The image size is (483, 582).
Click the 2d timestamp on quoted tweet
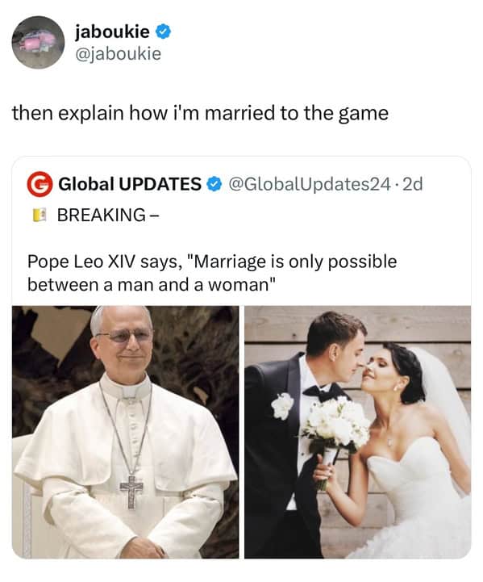coord(413,184)
